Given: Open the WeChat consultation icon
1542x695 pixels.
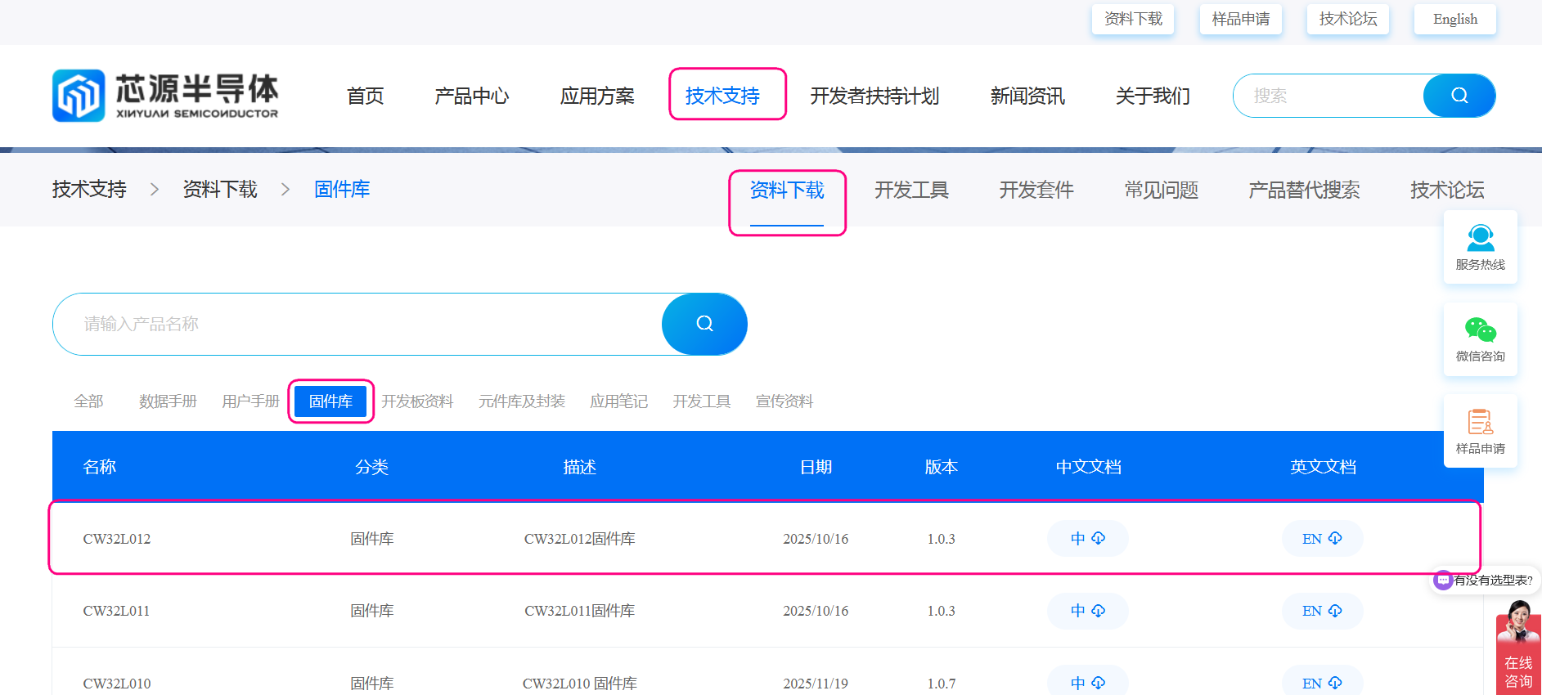Looking at the screenshot, I should (x=1480, y=330).
